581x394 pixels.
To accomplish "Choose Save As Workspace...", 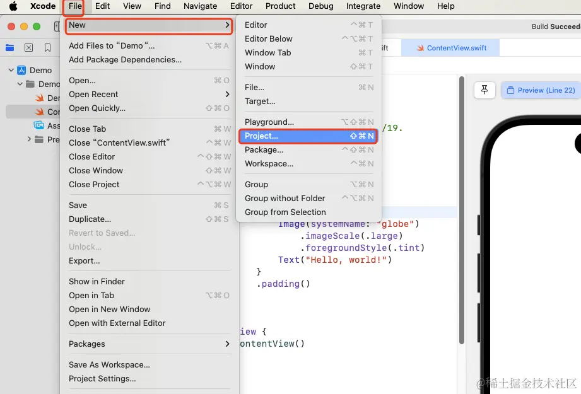I will click(x=149, y=365).
